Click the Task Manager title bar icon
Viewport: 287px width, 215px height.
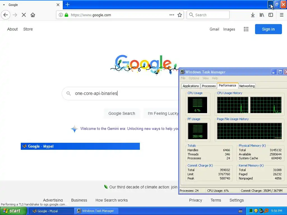182,72
